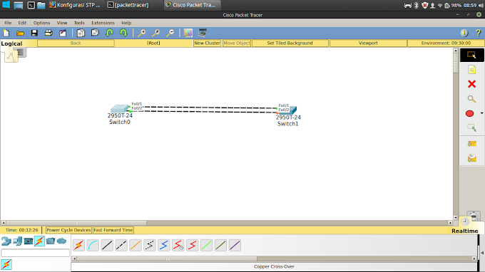This screenshot has height=272, width=485.
Task: Click the Power Cycle Devices button
Action: [x=68, y=230]
